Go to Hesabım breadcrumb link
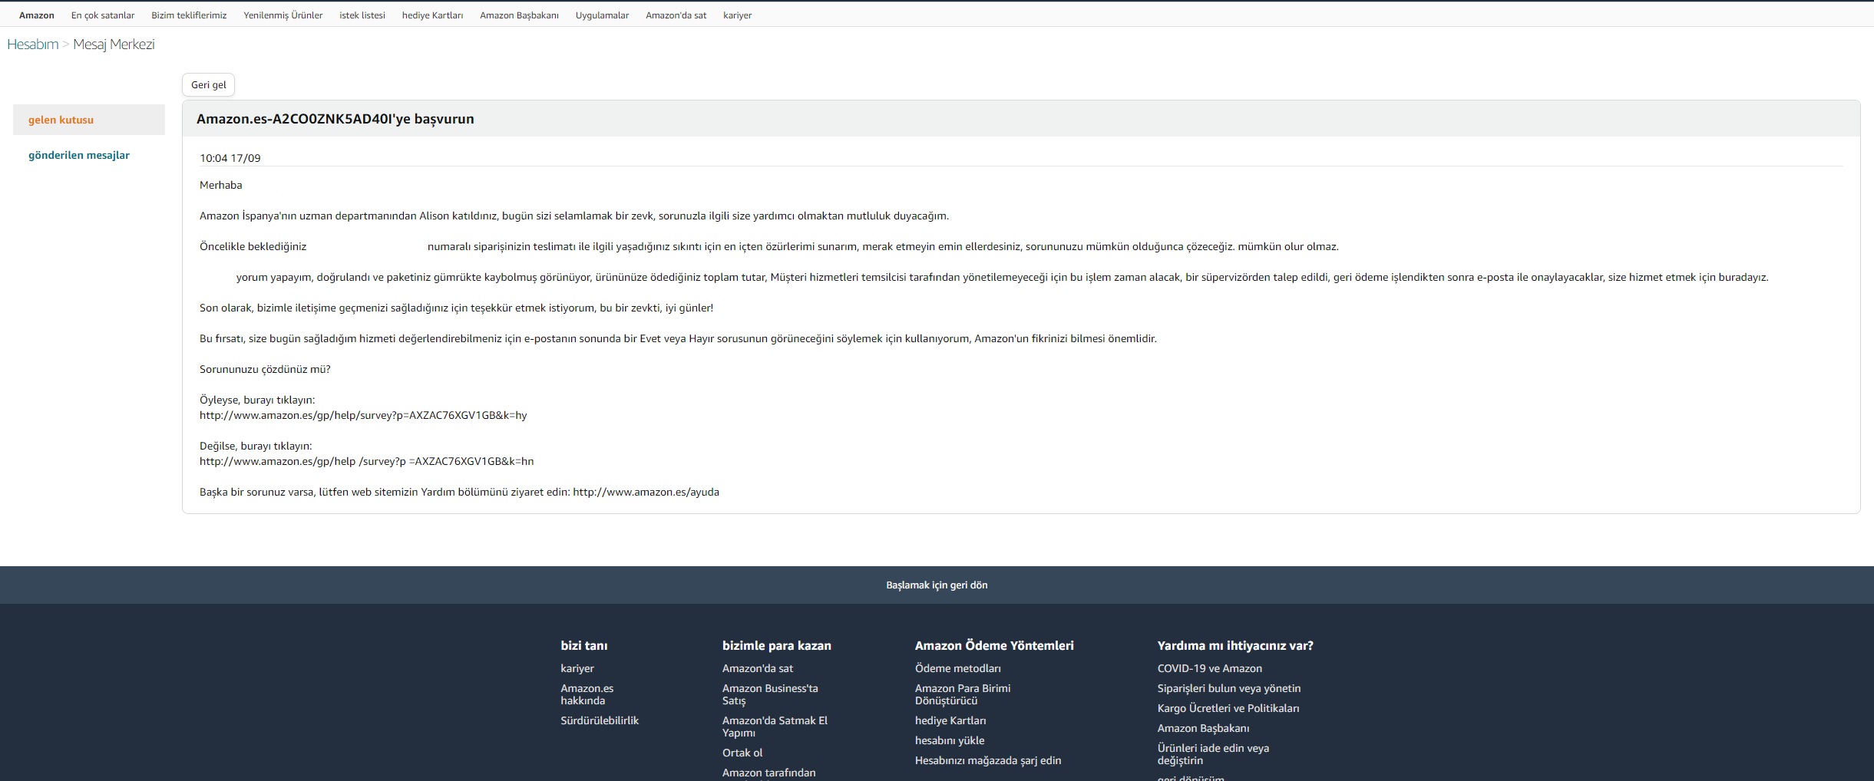 (33, 44)
